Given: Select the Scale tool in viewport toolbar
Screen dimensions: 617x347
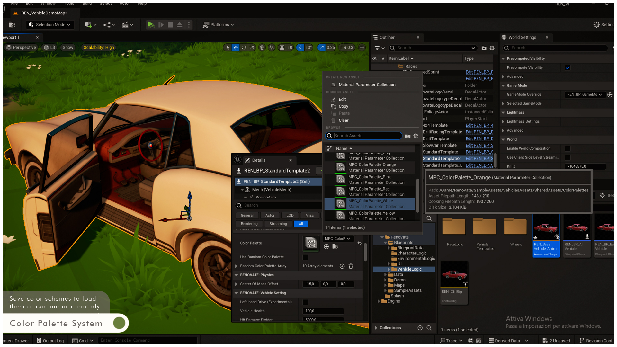Looking at the screenshot, I should pyautogui.click(x=252, y=47).
